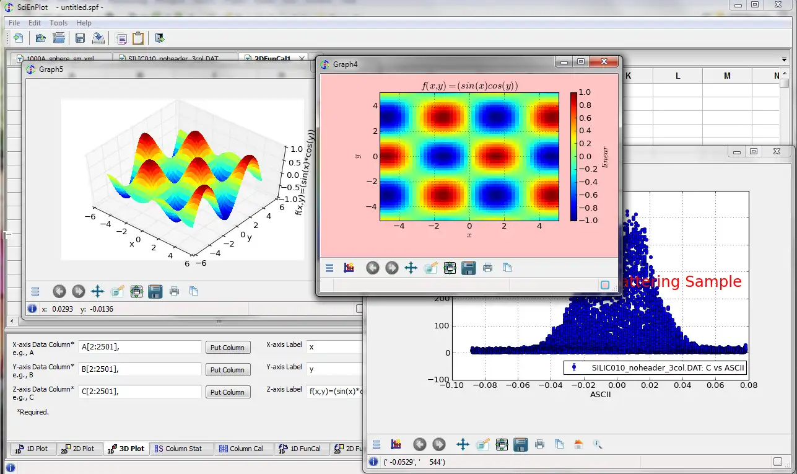Click the edit axes icon in Graph5 toolbar

[x=117, y=291]
